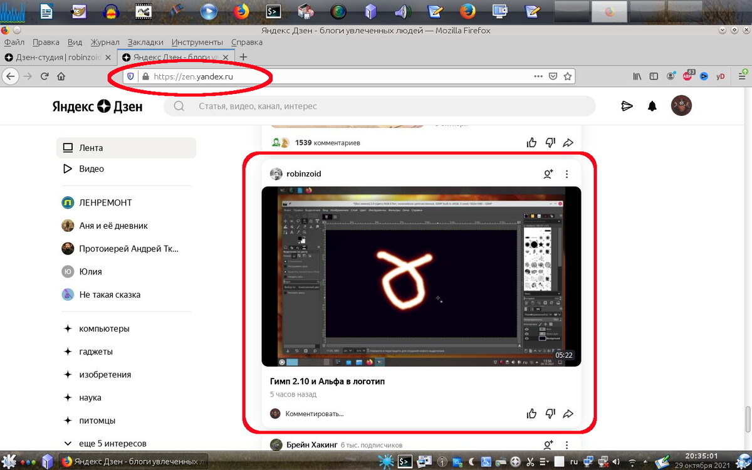Like the post with 1539 comments
752x470 pixels.
click(x=531, y=143)
